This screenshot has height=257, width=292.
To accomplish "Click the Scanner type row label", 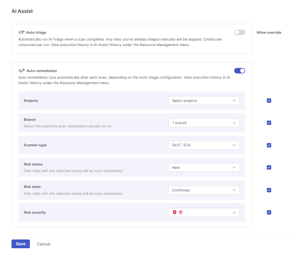I will (x=35, y=145).
